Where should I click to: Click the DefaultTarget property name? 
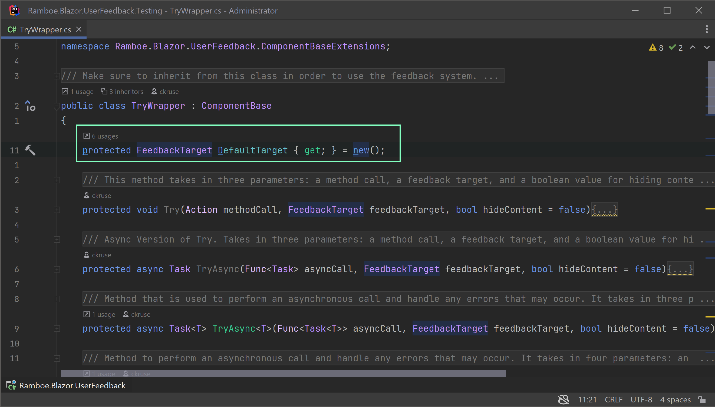pyautogui.click(x=253, y=150)
